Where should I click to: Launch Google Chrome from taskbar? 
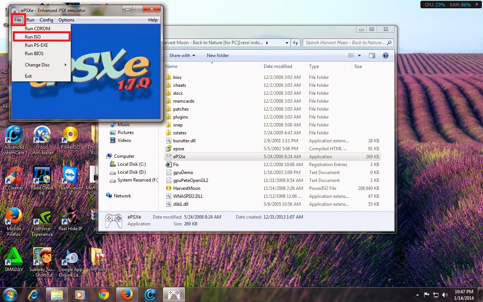103,294
